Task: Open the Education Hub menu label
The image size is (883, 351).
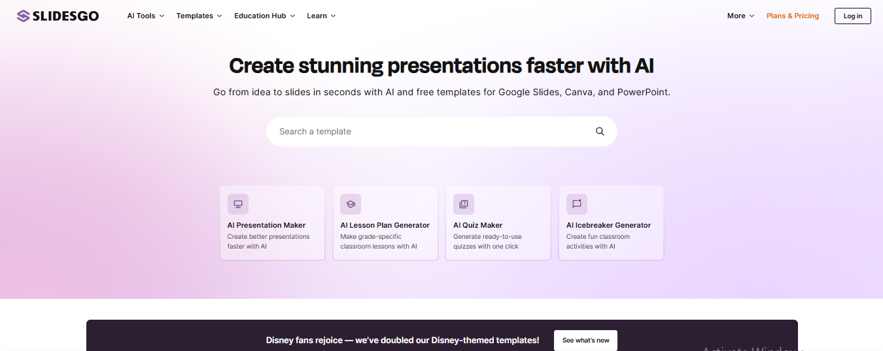Action: click(260, 16)
